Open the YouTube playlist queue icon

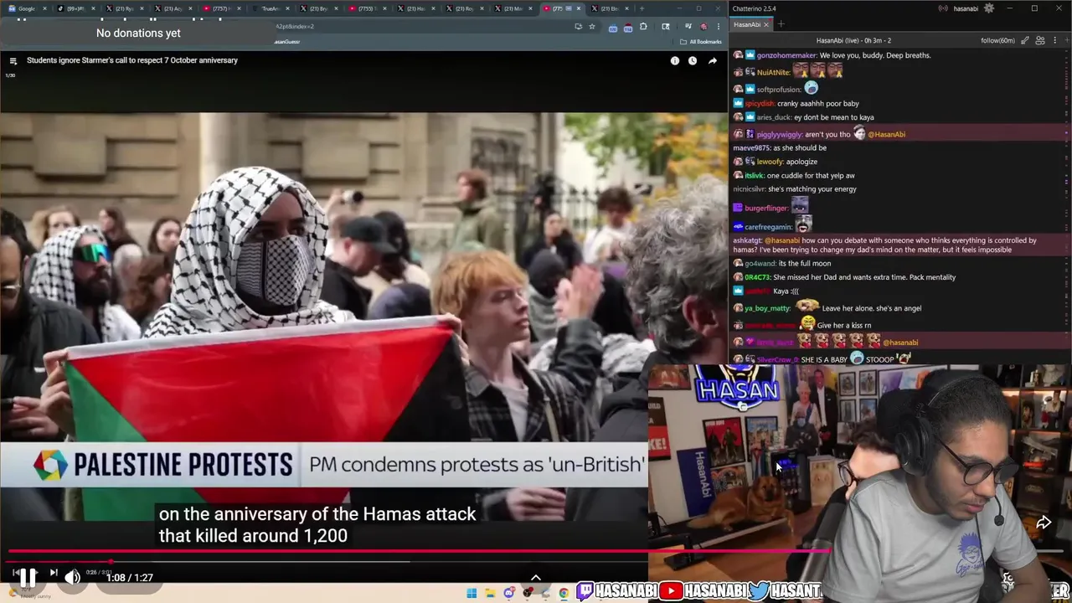(x=13, y=60)
